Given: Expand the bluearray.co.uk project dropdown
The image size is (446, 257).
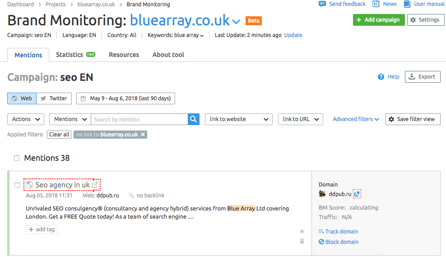Looking at the screenshot, I should coord(236,22).
